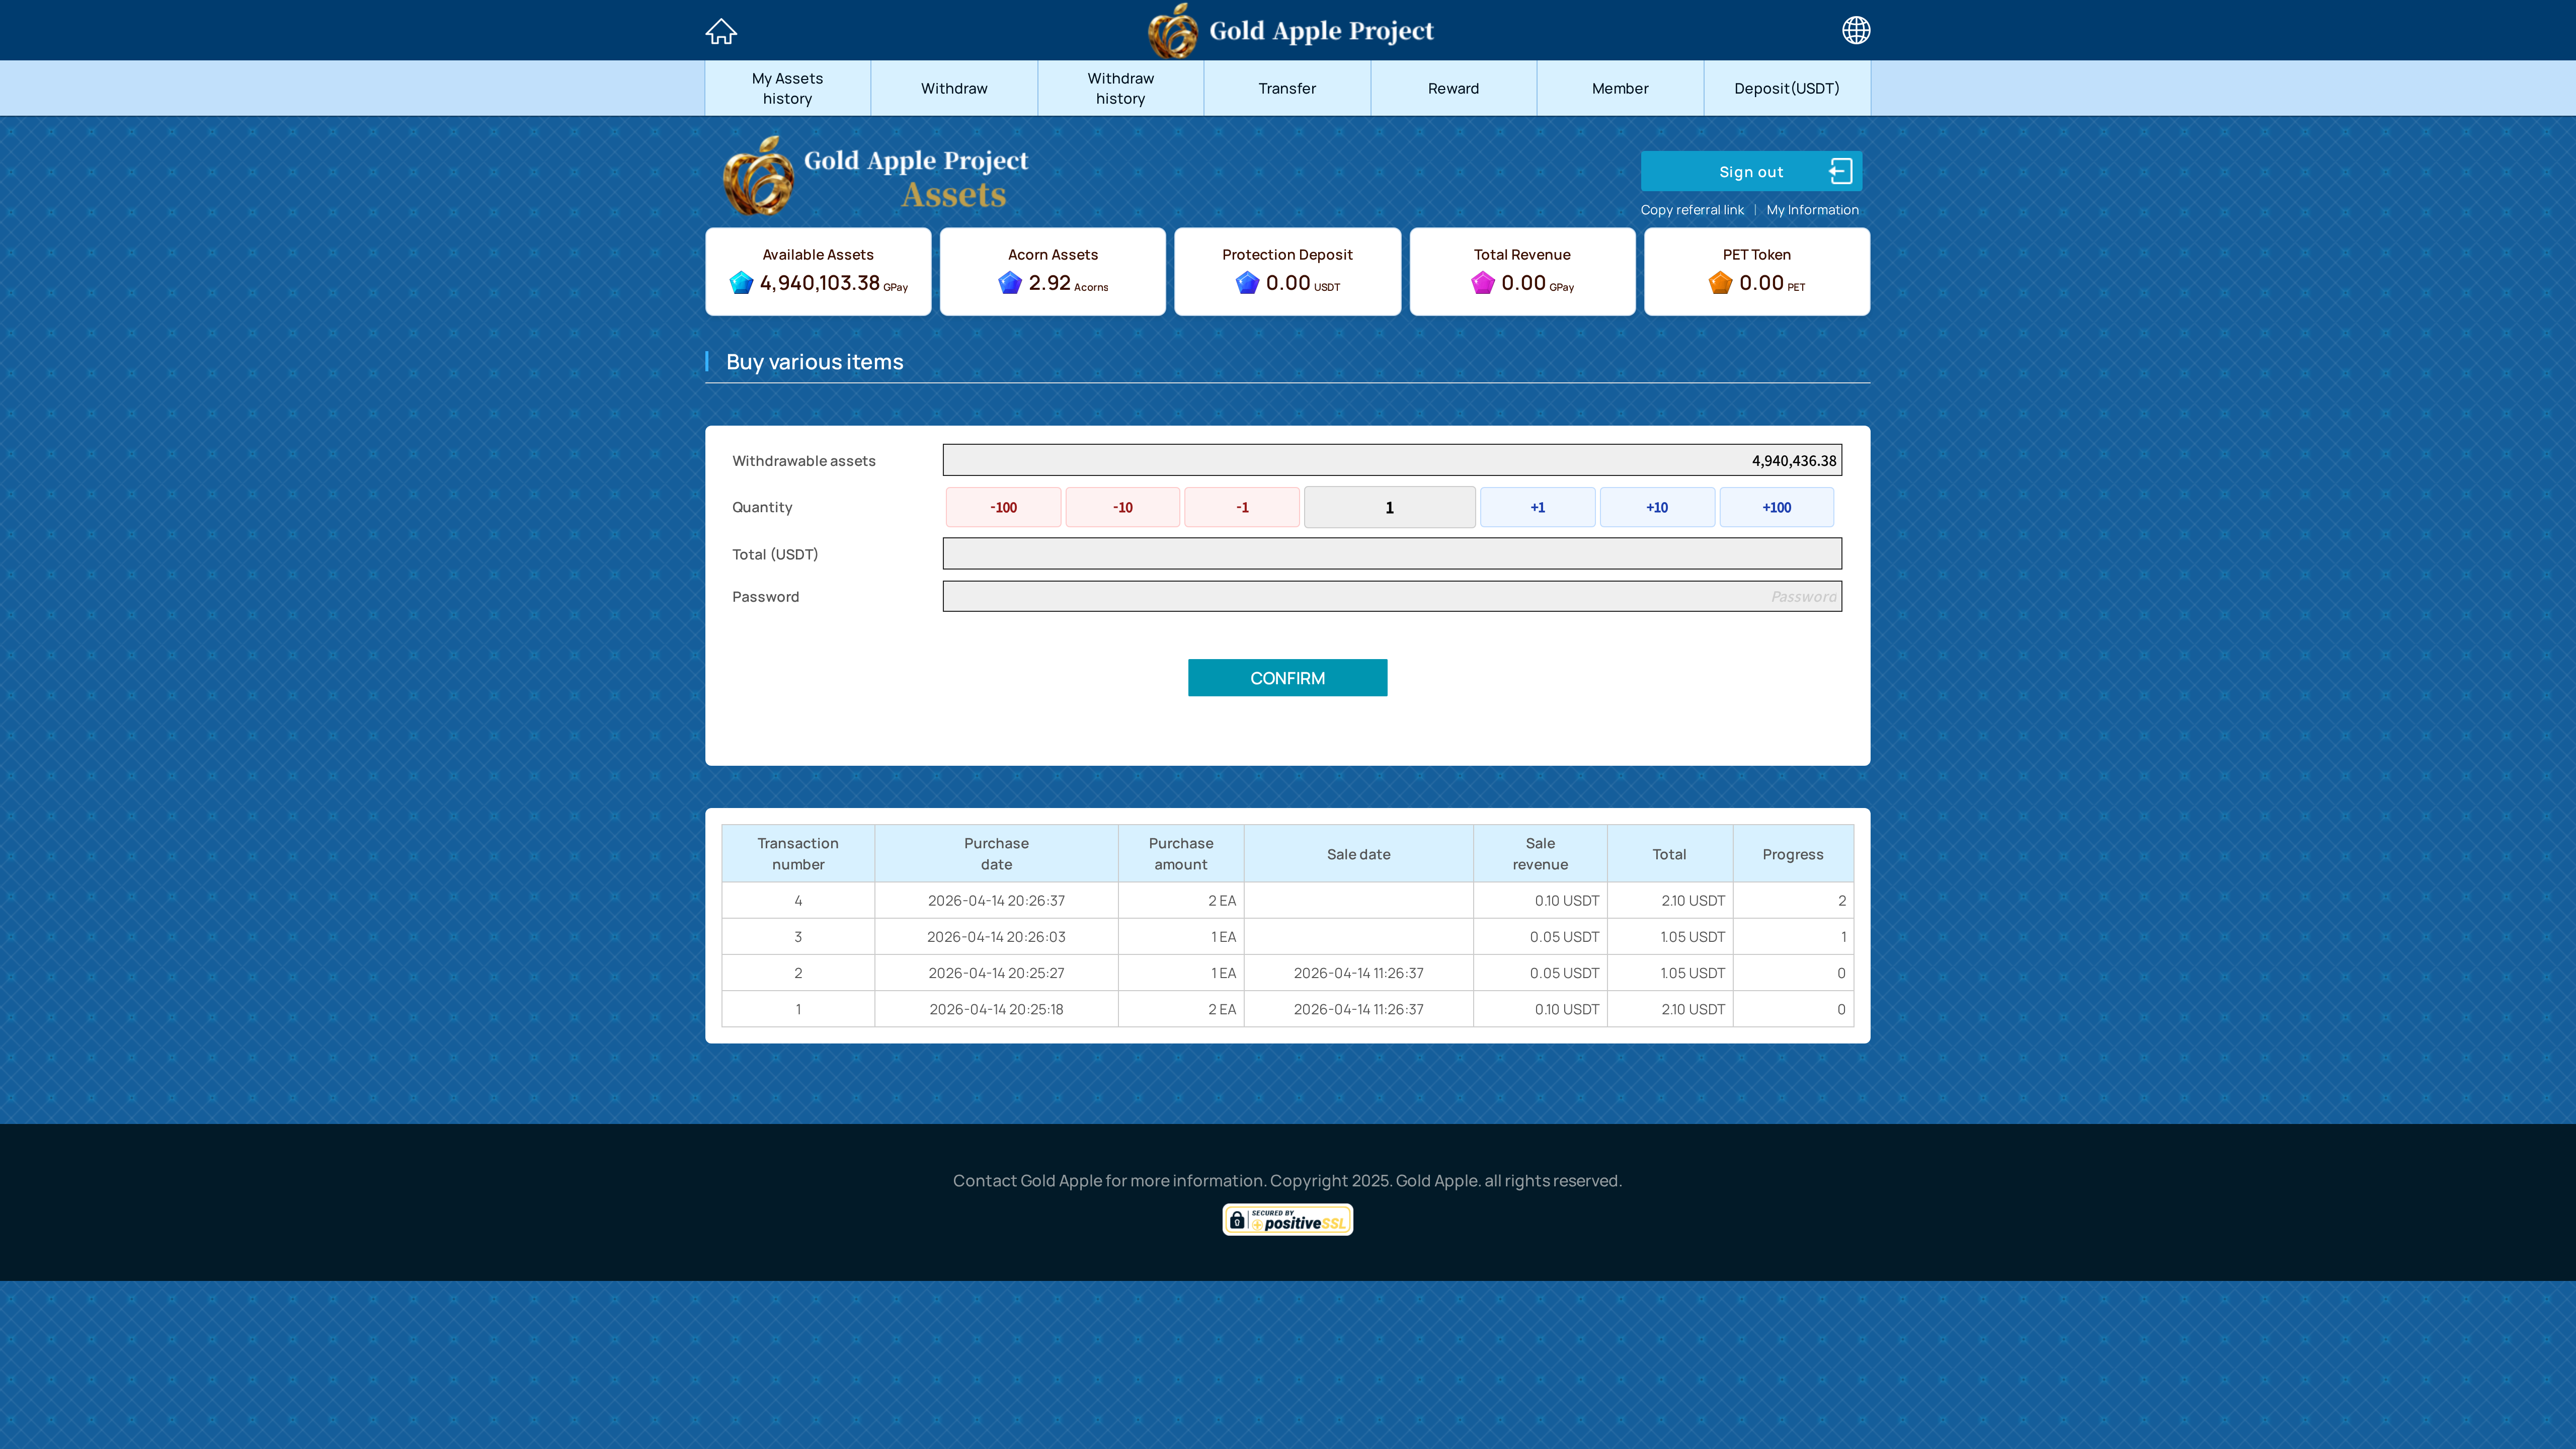Increase quantity by 100
The height and width of the screenshot is (1449, 2576).
(x=1776, y=507)
